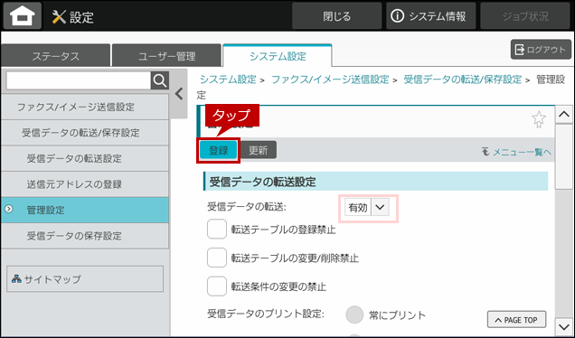Screen dimensions: 575x338
Task: Check 転送テーブルの変更/削除禁止
Action: coord(217,258)
